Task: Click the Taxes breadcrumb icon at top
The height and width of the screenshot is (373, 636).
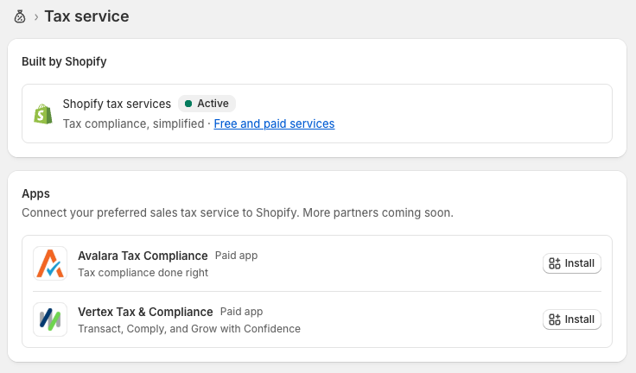Action: [20, 16]
